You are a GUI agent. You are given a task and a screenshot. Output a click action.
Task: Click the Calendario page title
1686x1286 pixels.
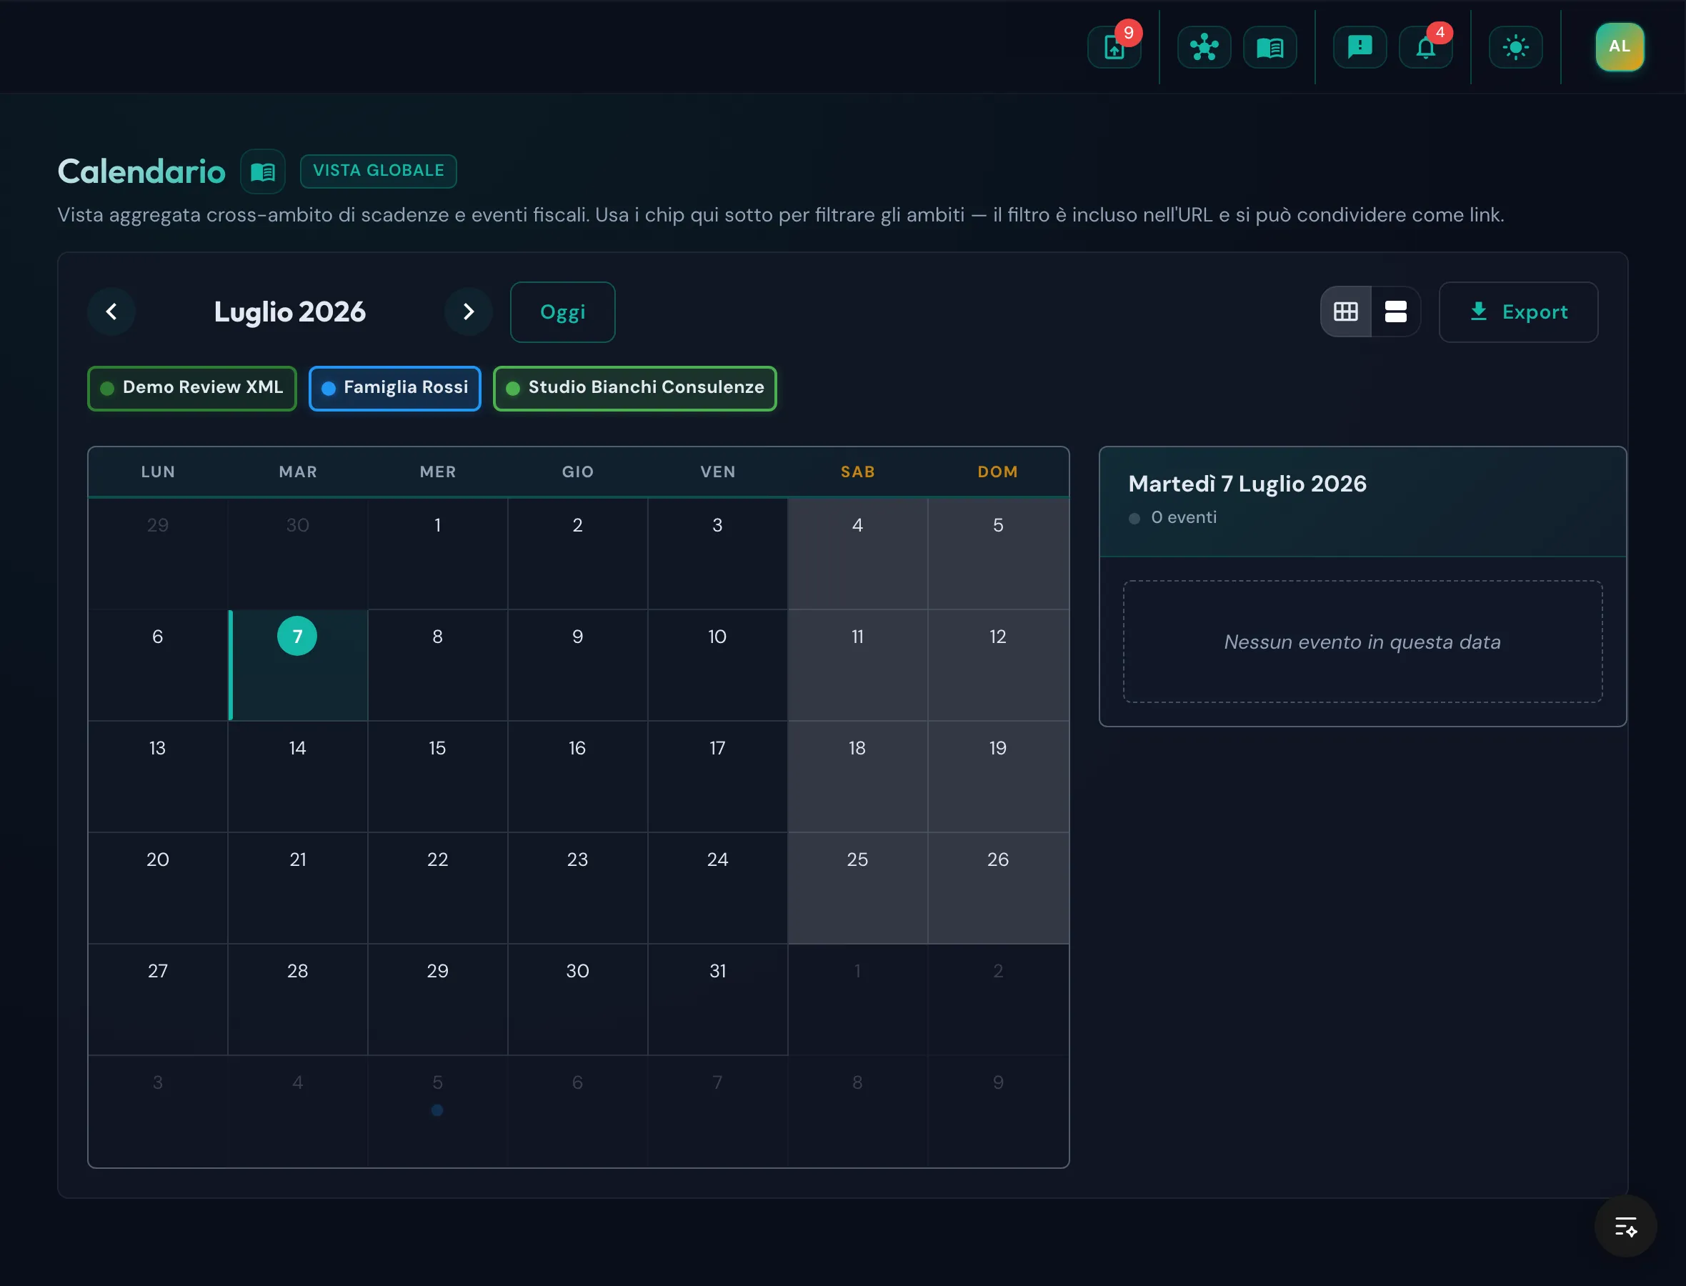click(x=141, y=171)
